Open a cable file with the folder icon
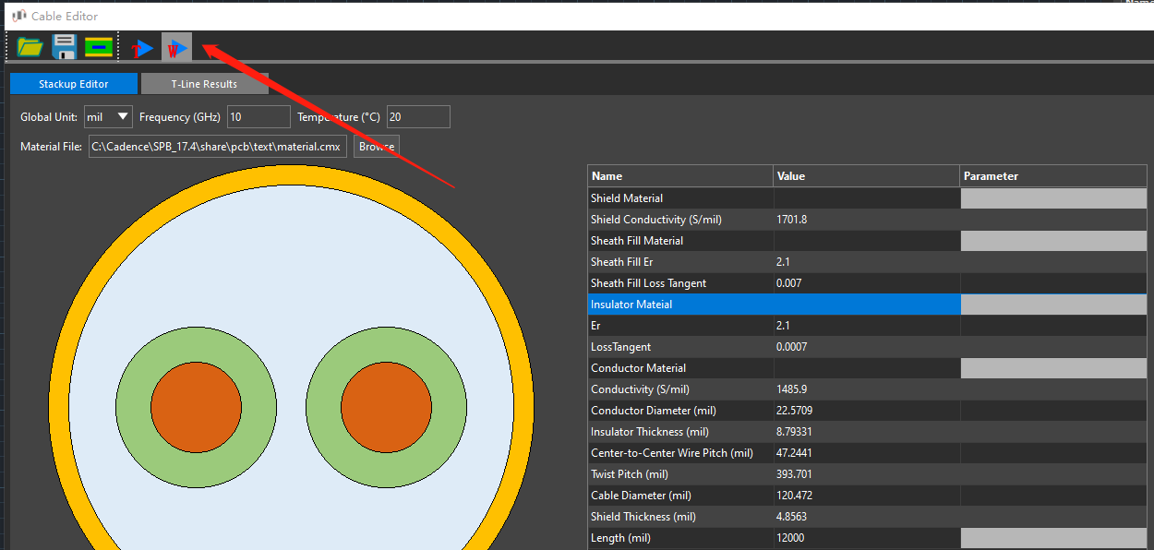This screenshot has width=1154, height=550. tap(30, 46)
